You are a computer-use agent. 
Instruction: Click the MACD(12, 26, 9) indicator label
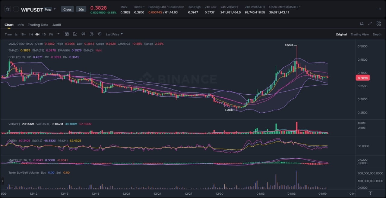20,160
